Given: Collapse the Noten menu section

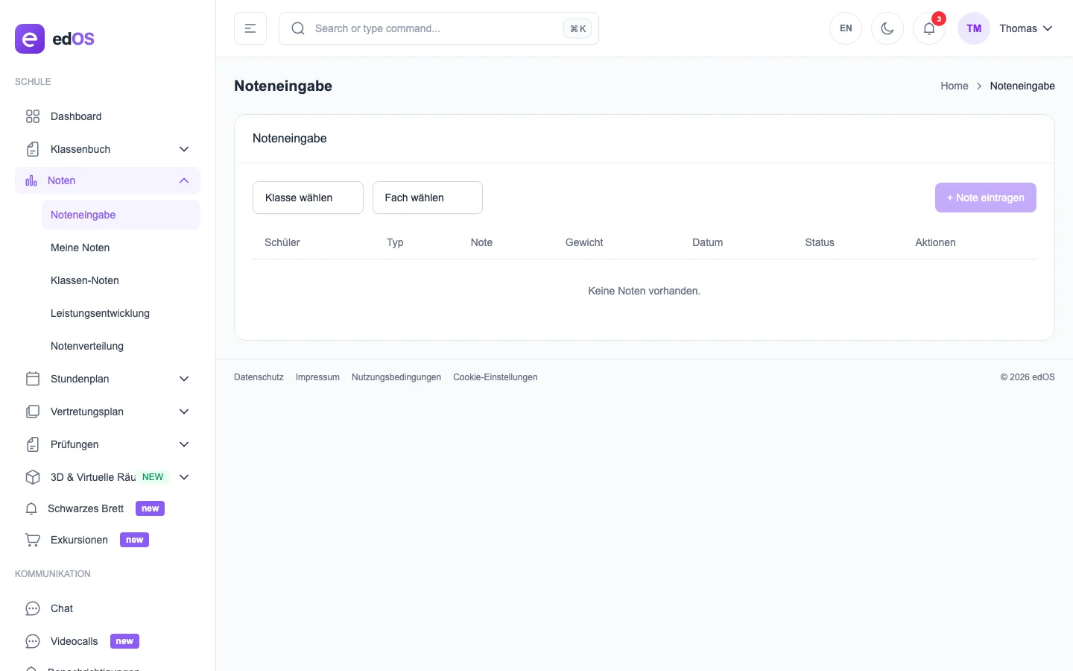Looking at the screenshot, I should coord(184,180).
